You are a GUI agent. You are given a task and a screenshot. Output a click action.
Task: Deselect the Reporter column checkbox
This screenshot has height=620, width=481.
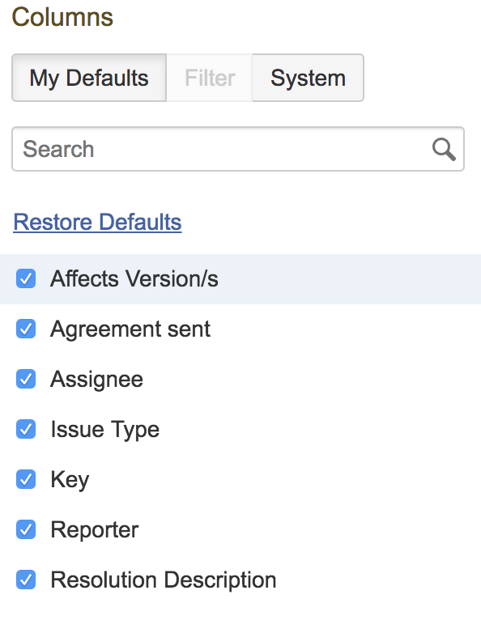click(x=26, y=530)
